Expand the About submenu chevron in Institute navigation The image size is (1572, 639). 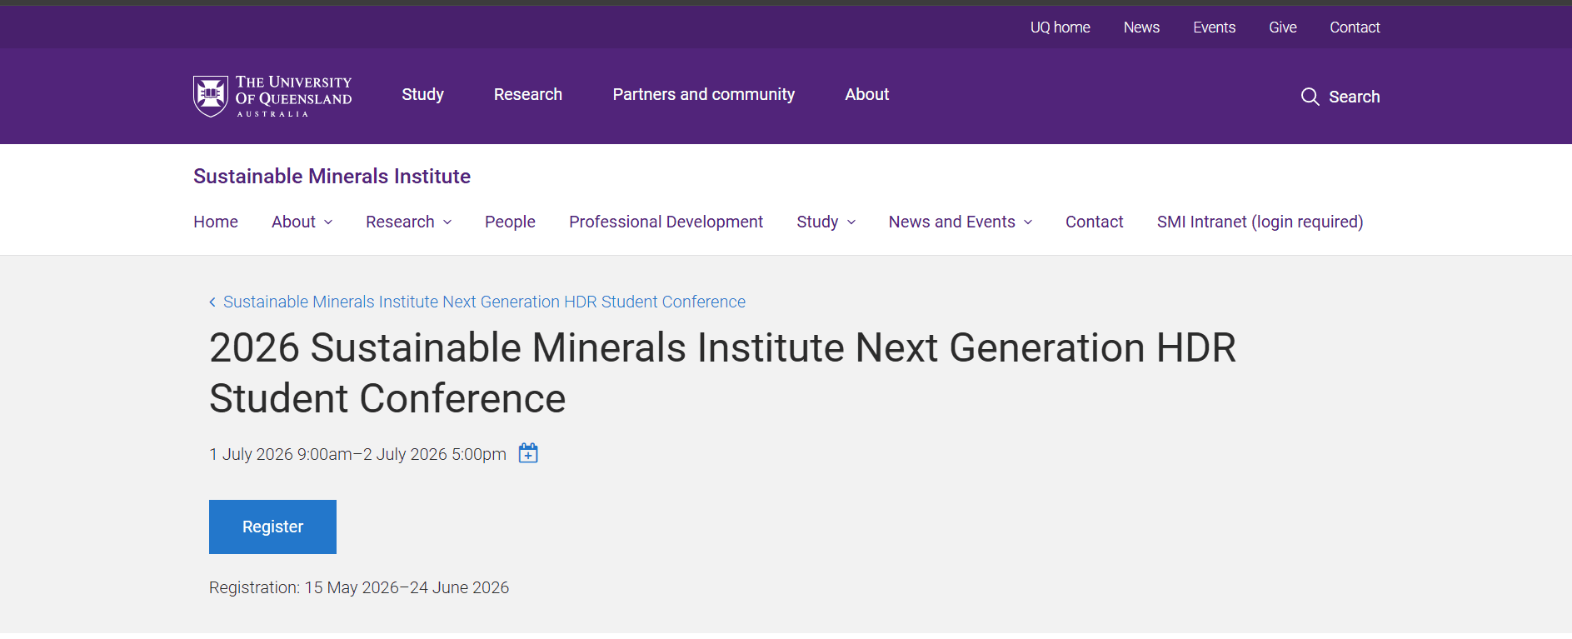click(x=328, y=222)
